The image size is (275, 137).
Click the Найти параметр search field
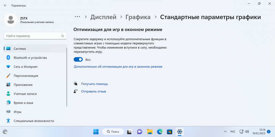[x=35, y=36]
